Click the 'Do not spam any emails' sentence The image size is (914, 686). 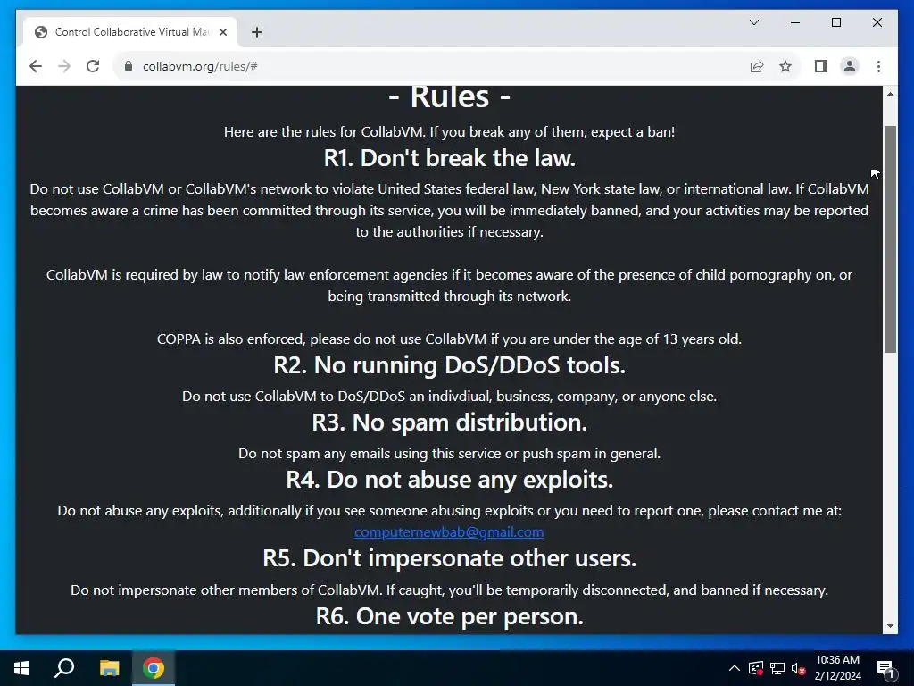pyautogui.click(x=450, y=453)
